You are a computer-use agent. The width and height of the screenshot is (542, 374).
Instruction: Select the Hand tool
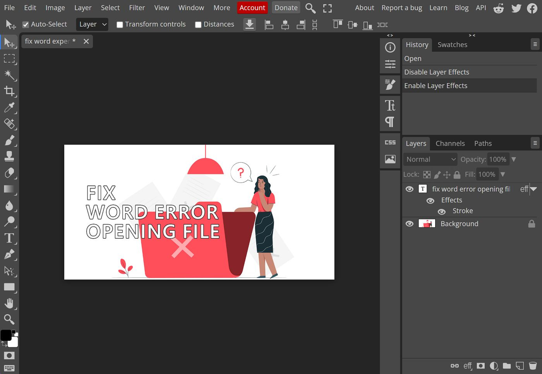point(9,303)
